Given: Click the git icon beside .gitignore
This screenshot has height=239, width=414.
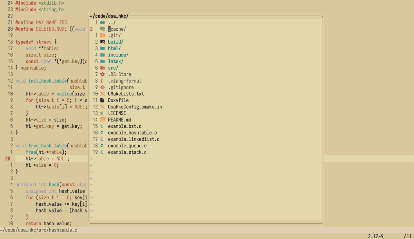Looking at the screenshot, I should click(x=102, y=87).
